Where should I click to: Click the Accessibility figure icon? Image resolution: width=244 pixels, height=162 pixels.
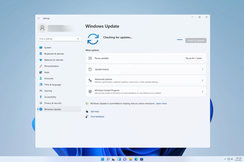click(41, 97)
